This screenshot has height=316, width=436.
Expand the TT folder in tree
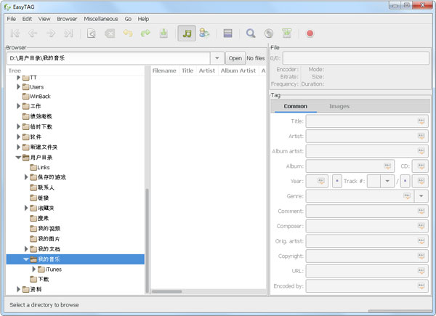[18, 77]
